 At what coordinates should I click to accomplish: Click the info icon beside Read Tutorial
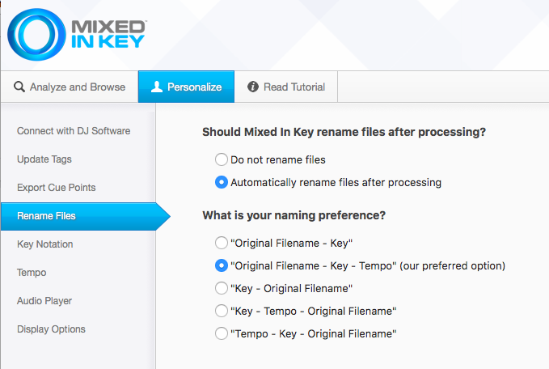point(253,87)
